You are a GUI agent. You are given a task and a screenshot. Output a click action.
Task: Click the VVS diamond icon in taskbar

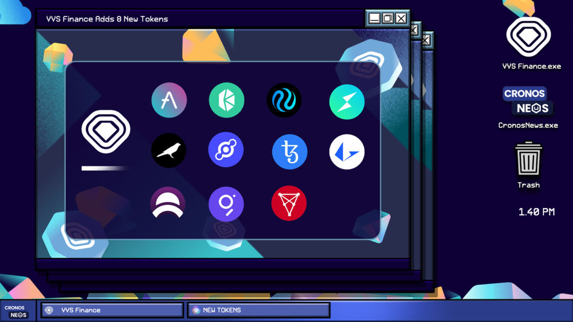(x=49, y=310)
